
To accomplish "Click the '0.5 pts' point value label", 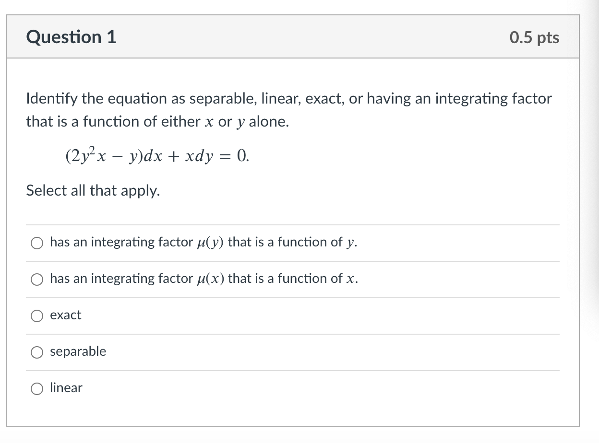I will coord(535,37).
